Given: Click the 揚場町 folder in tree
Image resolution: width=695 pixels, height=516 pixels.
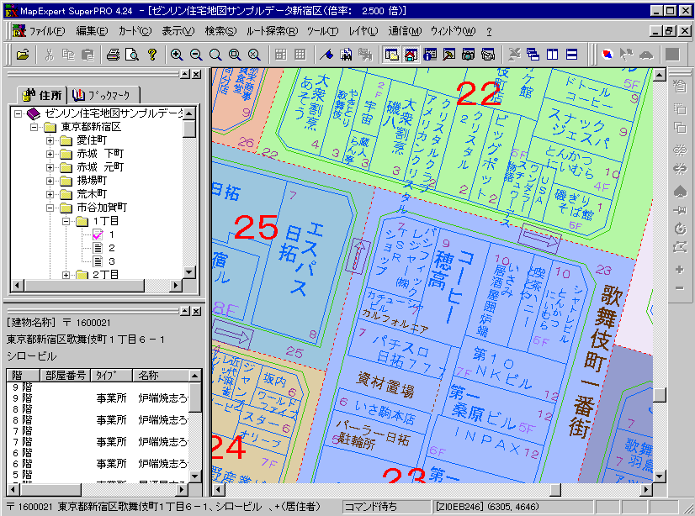Looking at the screenshot, I should tap(91, 181).
